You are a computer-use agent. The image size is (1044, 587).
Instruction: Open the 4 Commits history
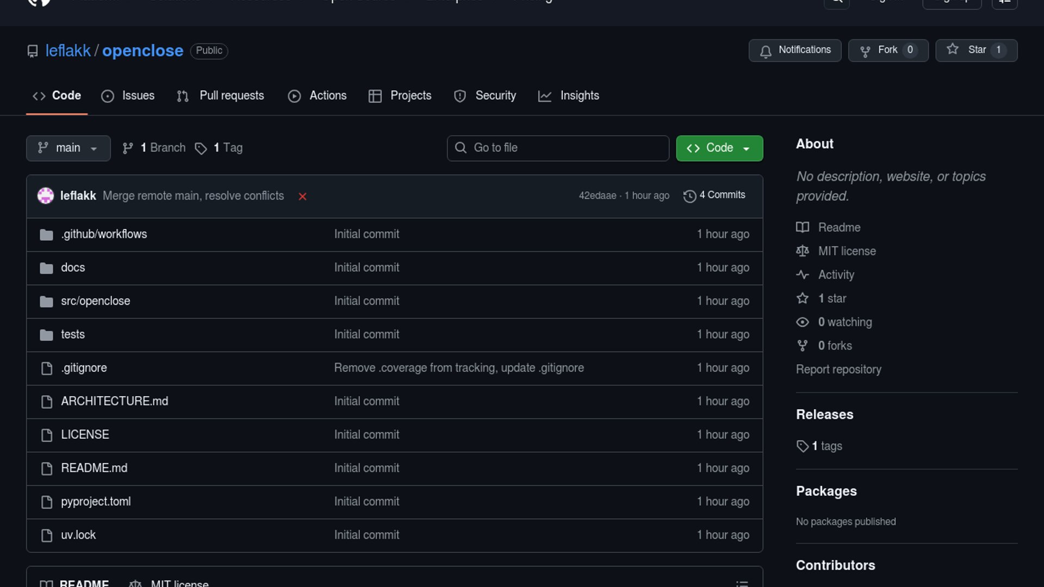coord(714,195)
